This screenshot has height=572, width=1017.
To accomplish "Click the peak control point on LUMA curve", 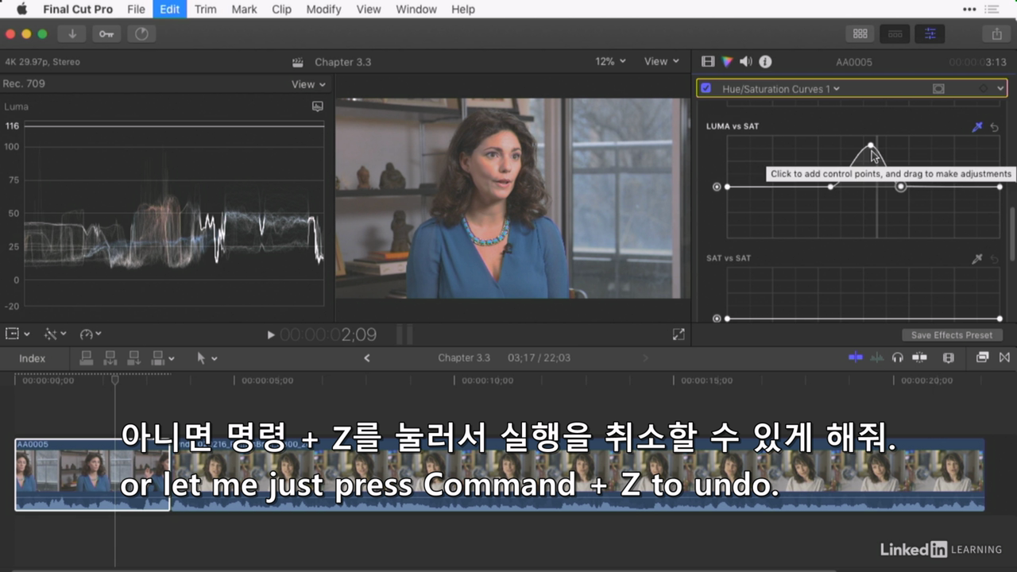I will click(871, 145).
